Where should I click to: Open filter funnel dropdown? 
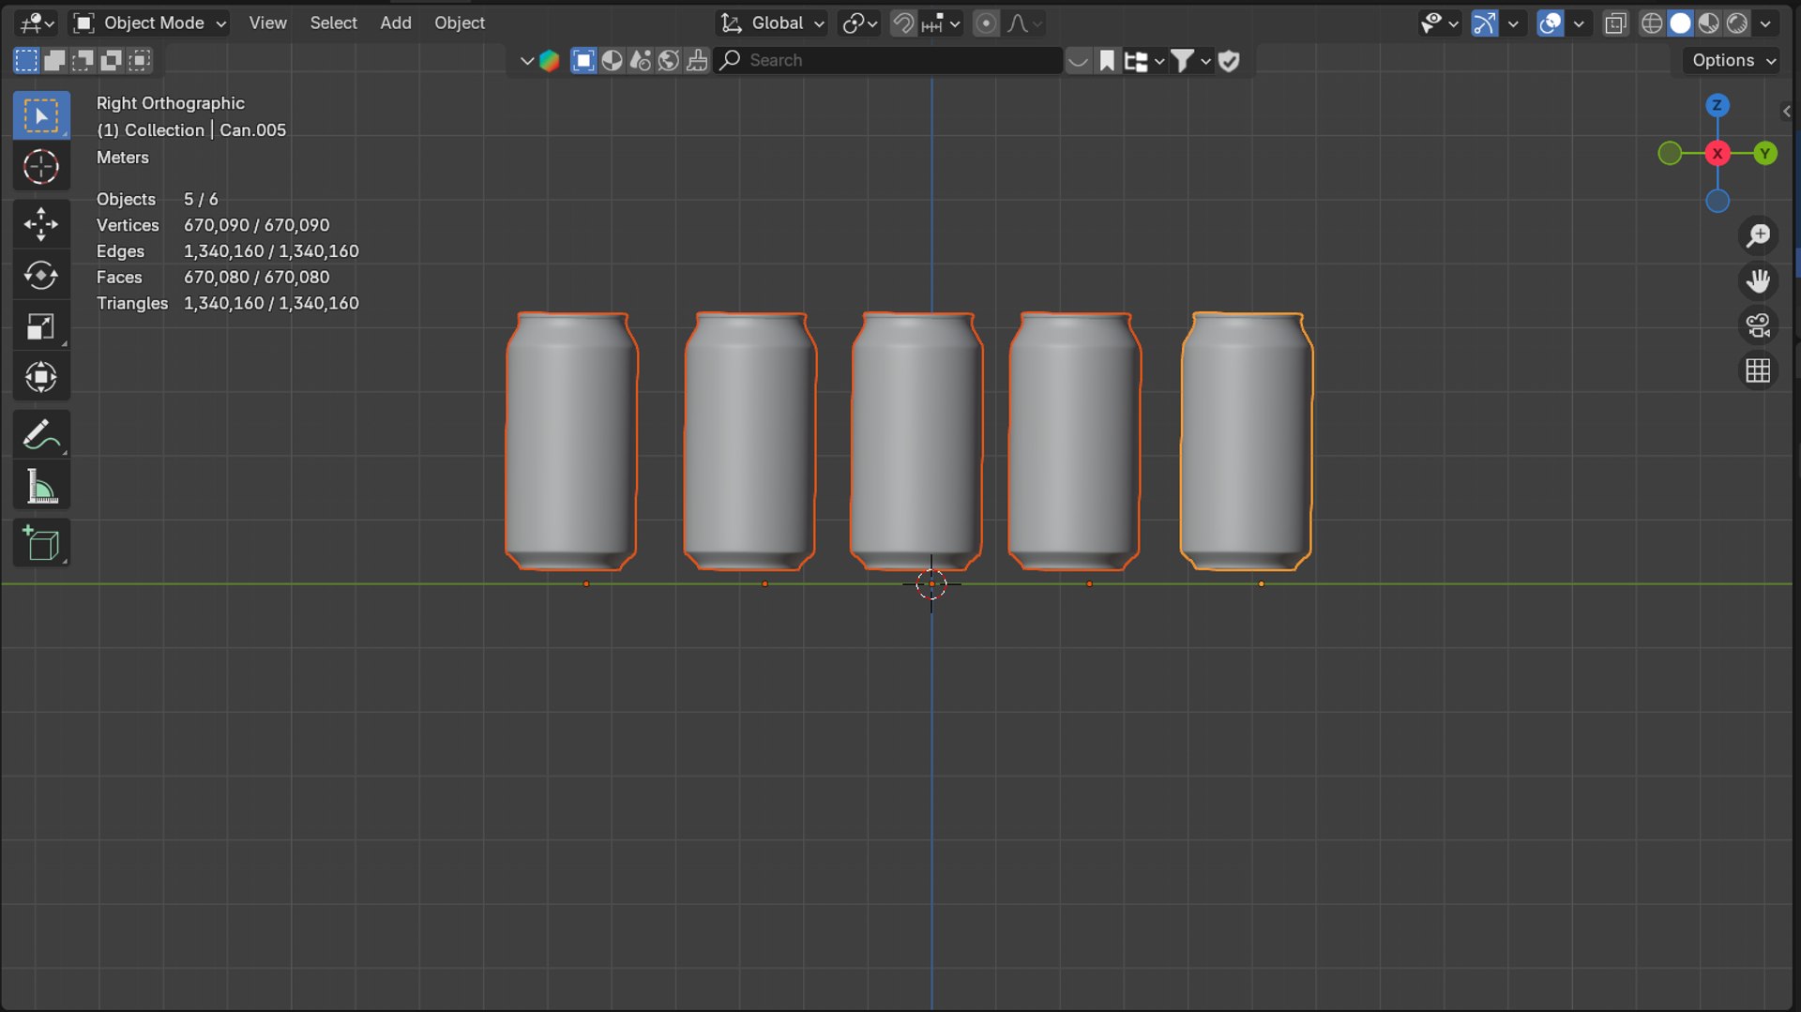[1191, 61]
